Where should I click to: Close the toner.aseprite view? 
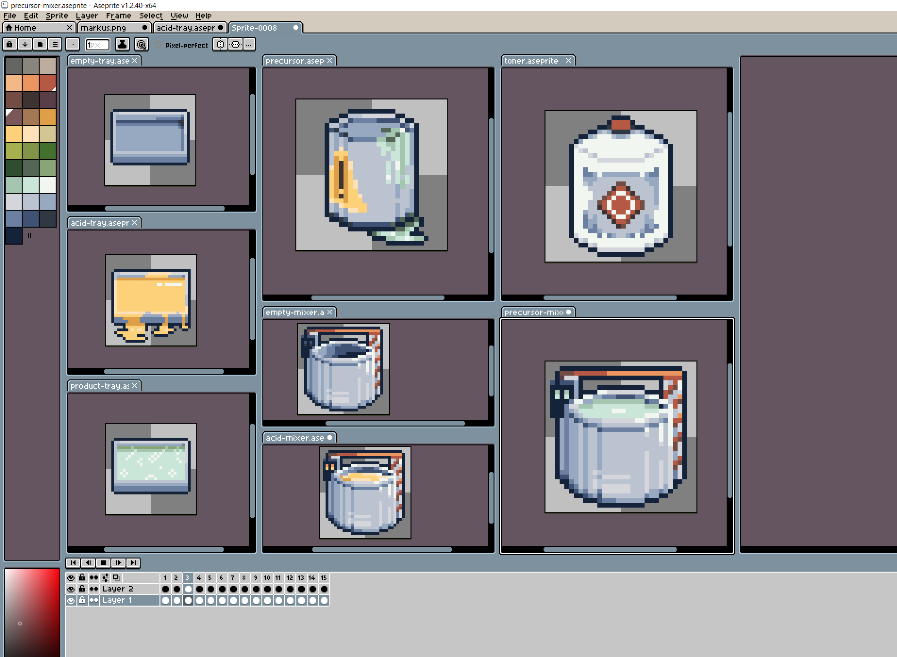(569, 60)
